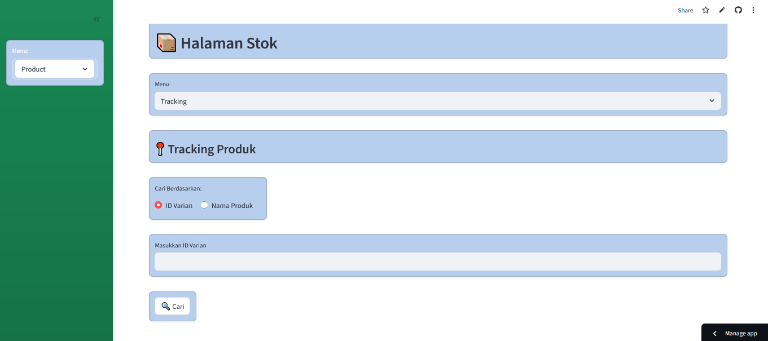Click the pencil edit icon
Viewport: 768px width, 341px height.
pos(722,10)
